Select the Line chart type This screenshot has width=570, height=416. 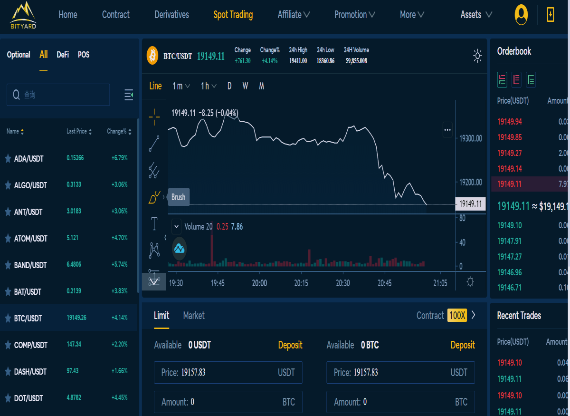coord(155,86)
